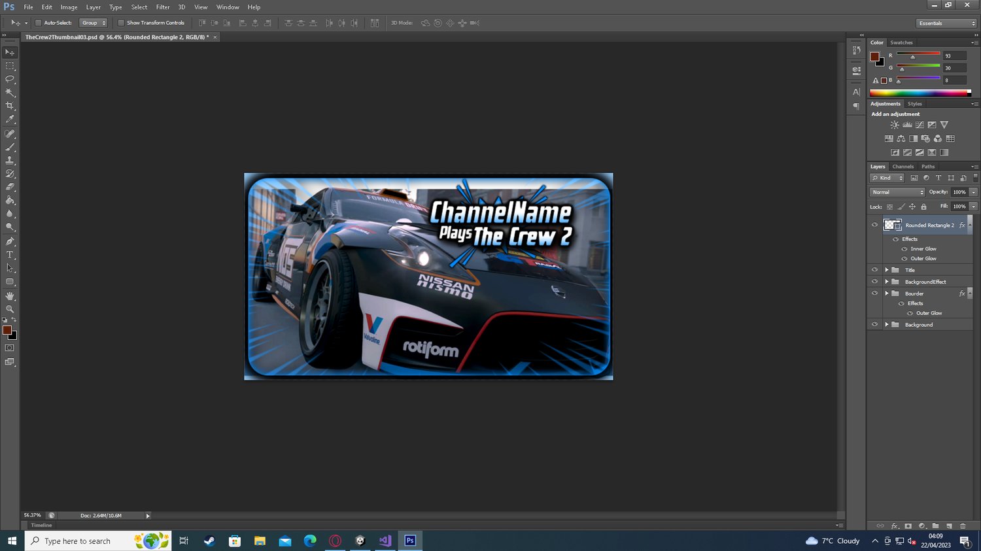
Task: Open Steam from the Windows taskbar
Action: (209, 541)
